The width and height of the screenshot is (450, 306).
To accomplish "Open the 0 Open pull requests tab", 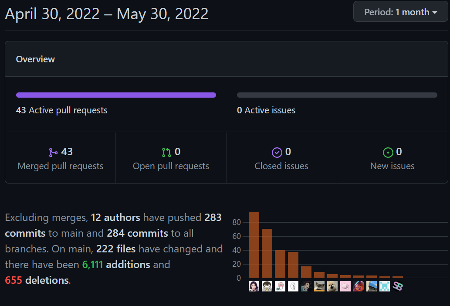I will click(x=171, y=159).
